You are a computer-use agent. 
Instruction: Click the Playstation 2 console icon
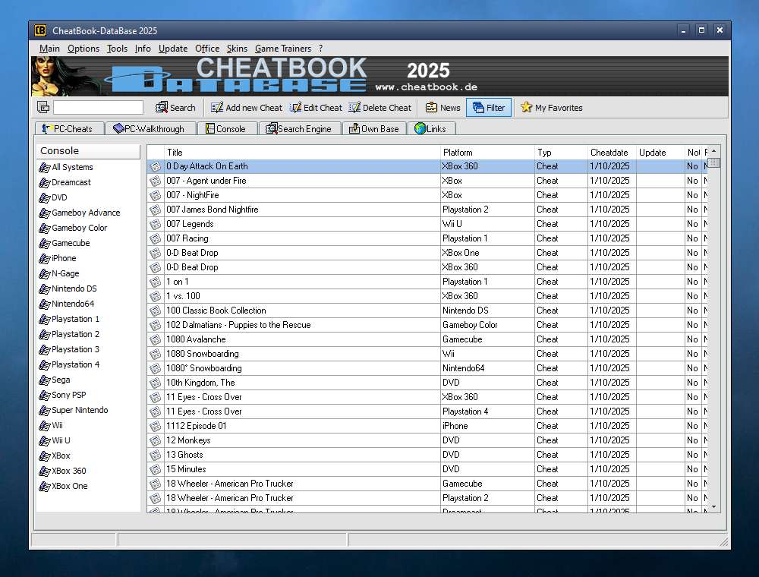(45, 334)
